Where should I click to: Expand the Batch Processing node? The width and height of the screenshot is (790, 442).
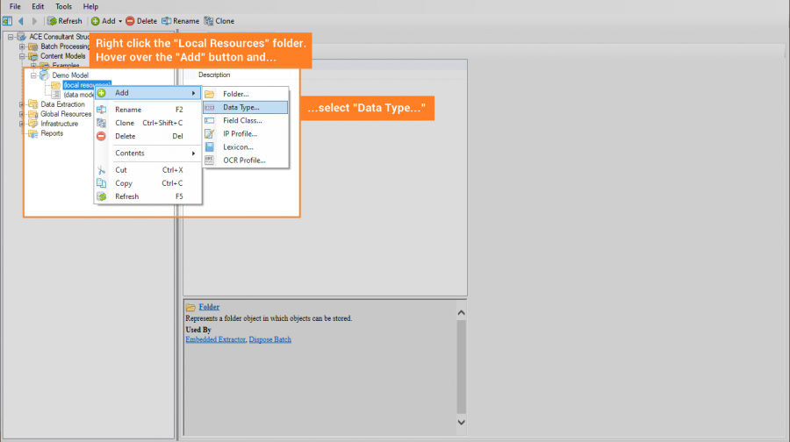click(x=22, y=46)
